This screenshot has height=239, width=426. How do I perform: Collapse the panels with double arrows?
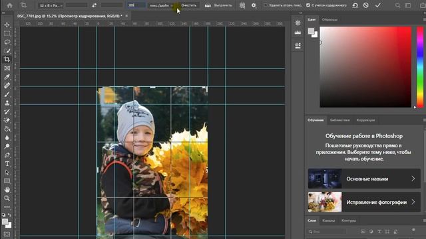pyautogui.click(x=300, y=13)
